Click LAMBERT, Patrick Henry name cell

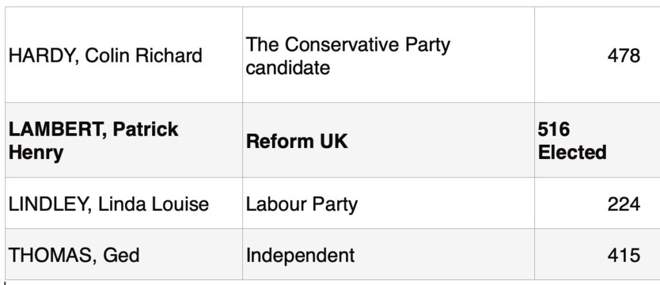coord(124,140)
